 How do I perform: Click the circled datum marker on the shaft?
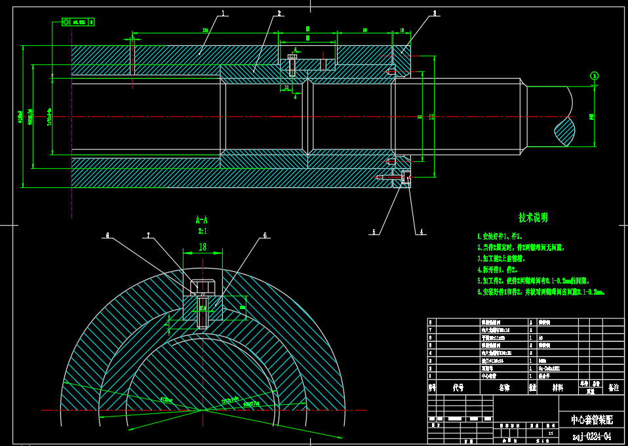(594, 76)
